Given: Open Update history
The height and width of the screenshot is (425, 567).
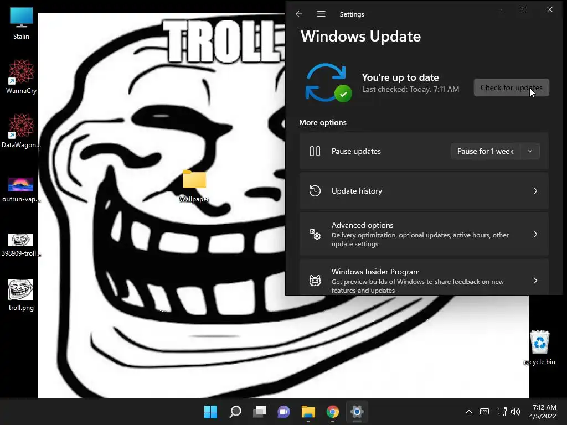Looking at the screenshot, I should click(x=424, y=191).
